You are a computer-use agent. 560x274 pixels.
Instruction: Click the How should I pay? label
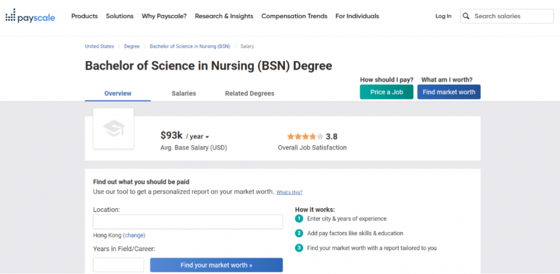[x=386, y=80]
